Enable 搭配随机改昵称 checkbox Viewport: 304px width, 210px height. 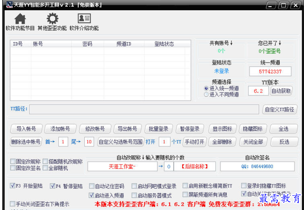45,161
